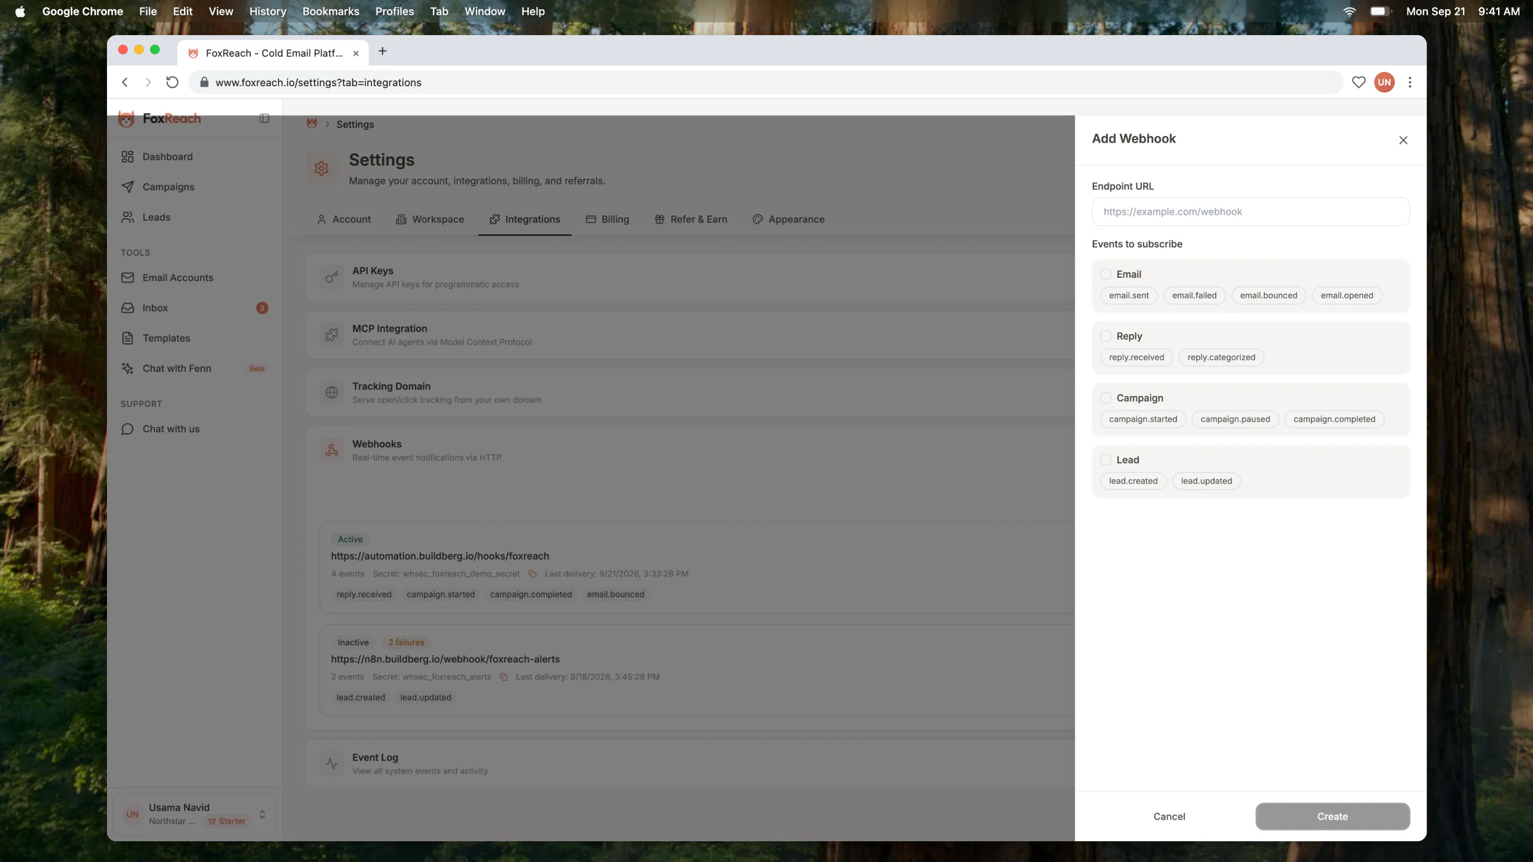Screen dimensions: 1533x862
Task: Expand the MCP Integration section
Action: point(690,335)
